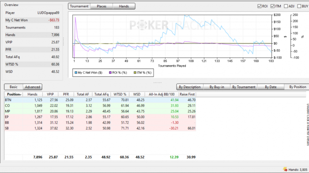Click the Total AFq overview row

[32, 57]
